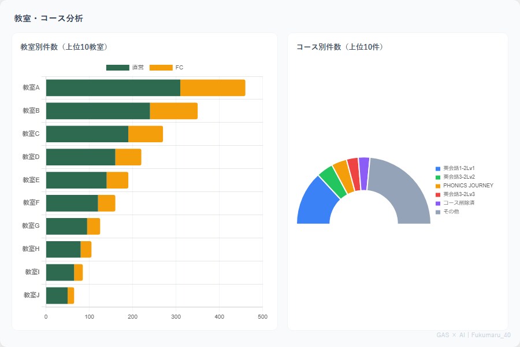
Task: Select the green 直営 bar for 教室D
Action: 80,157
